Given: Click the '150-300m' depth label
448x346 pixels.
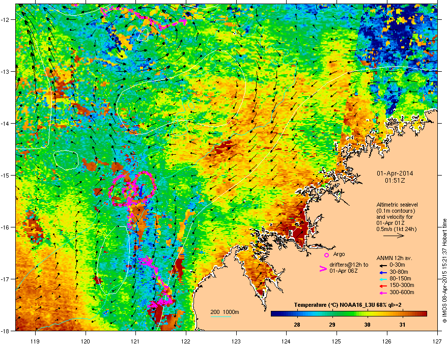Looking at the screenshot, I should [x=402, y=285].
